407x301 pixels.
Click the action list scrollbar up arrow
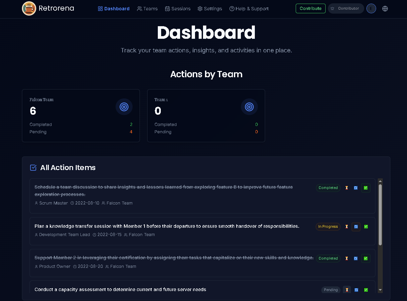380,181
